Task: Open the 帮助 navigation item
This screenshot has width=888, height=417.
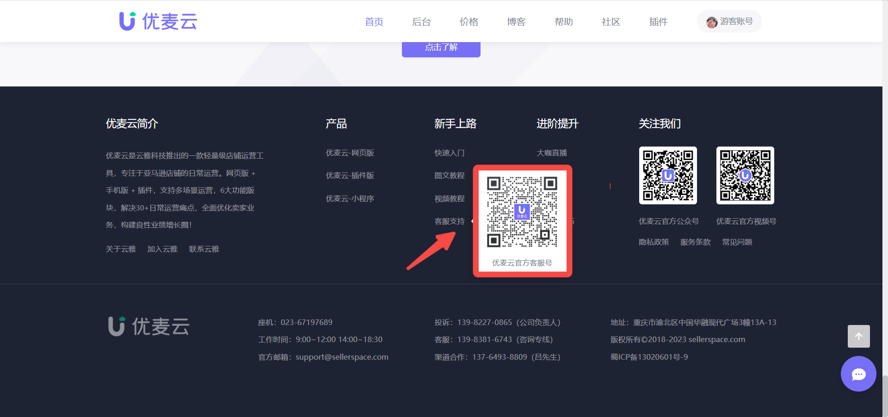Action: point(563,22)
